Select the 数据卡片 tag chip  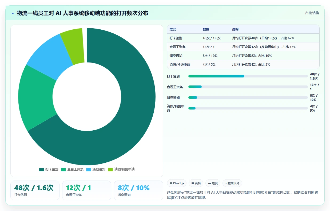pos(232,183)
